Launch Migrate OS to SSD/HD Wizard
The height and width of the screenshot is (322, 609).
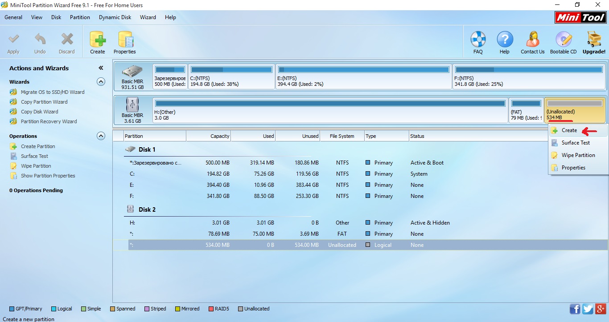(52, 92)
